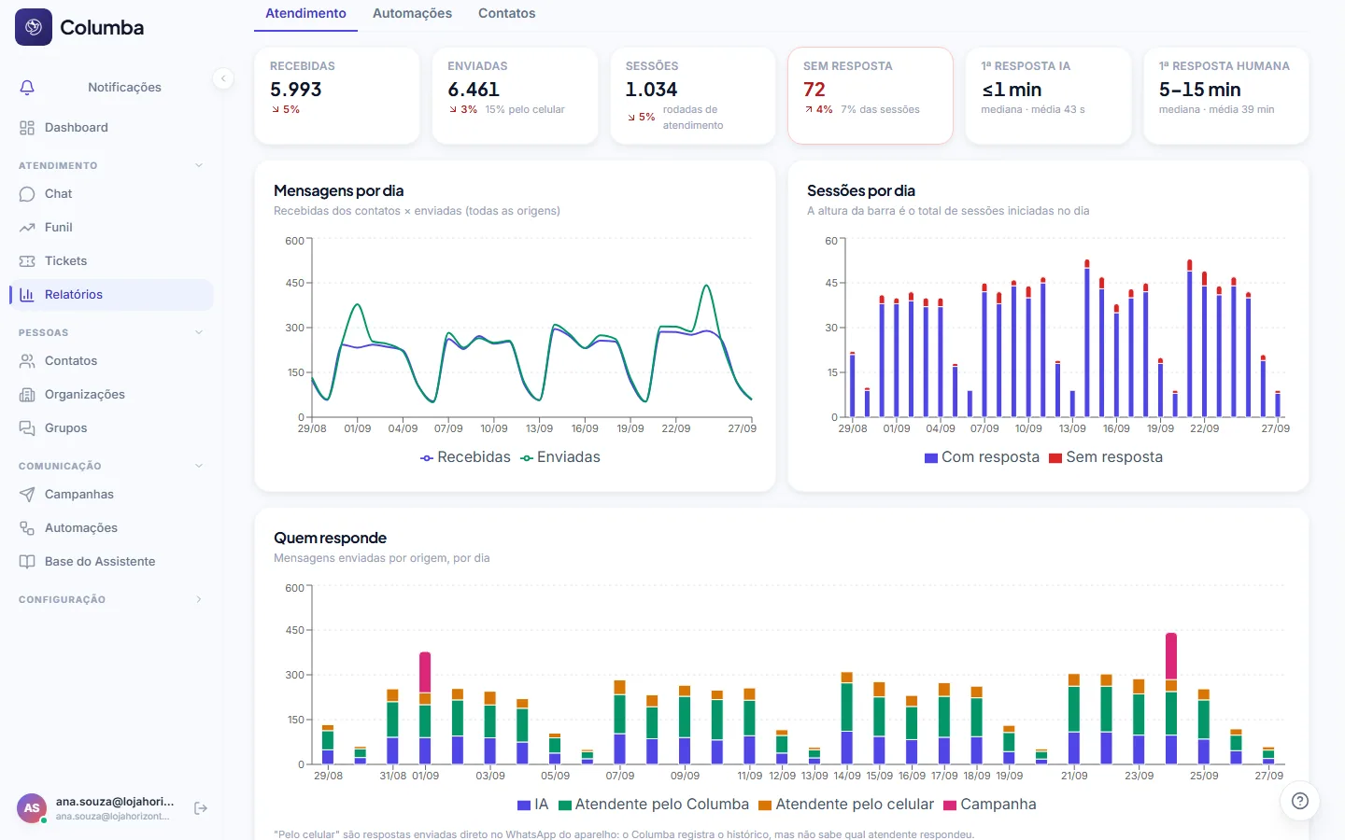The width and height of the screenshot is (1345, 840).
Task: Click the Sem Resposta 72 metric card
Action: [x=871, y=96]
